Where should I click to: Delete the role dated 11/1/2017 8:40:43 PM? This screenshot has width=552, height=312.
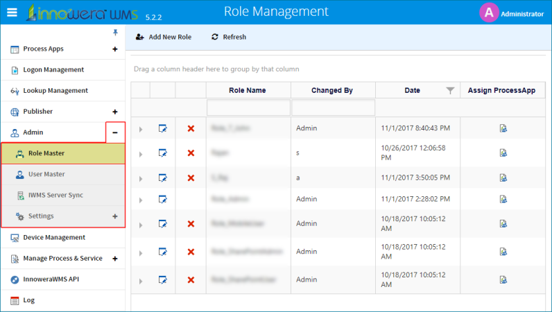(191, 128)
